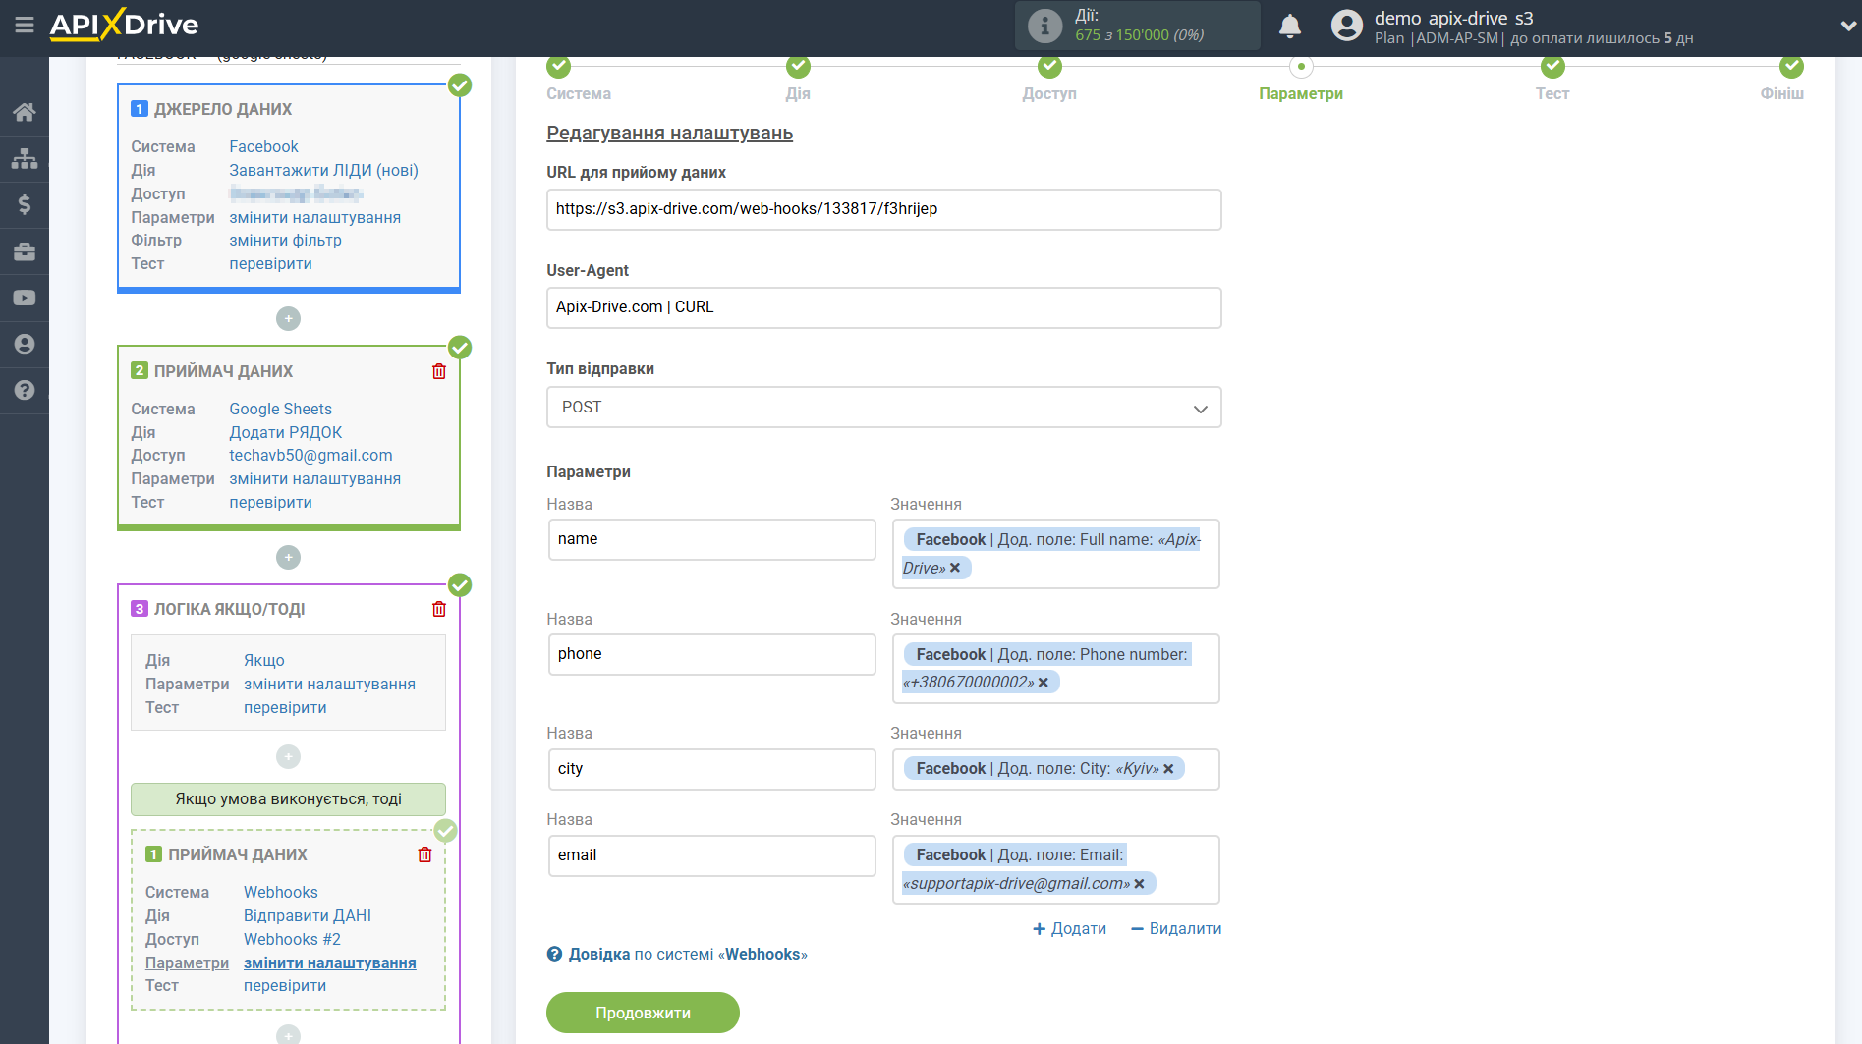The width and height of the screenshot is (1862, 1044).
Task: Open the profile sidebar icon
Action: tap(25, 344)
